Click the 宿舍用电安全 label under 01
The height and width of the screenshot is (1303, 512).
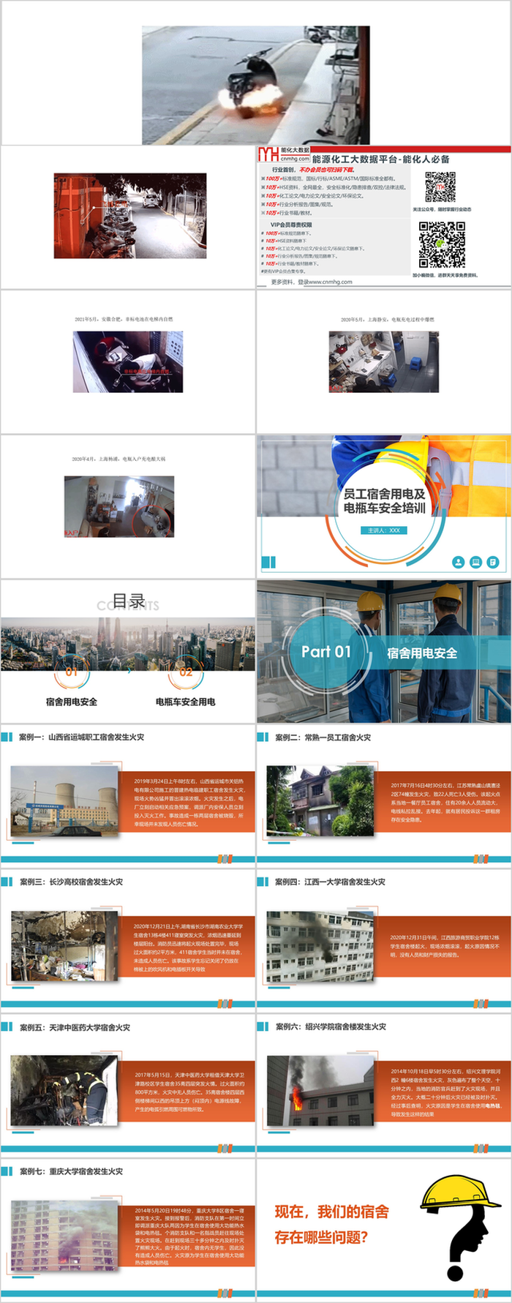click(x=72, y=702)
